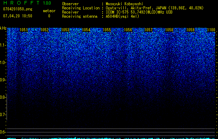Click the 1058 time marker
This screenshot has height=139, width=218.
point(169,30)
